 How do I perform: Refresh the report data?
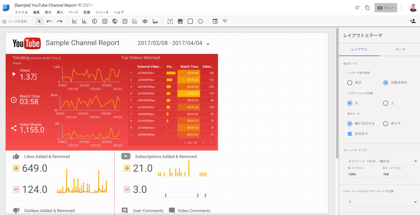tap(357, 8)
